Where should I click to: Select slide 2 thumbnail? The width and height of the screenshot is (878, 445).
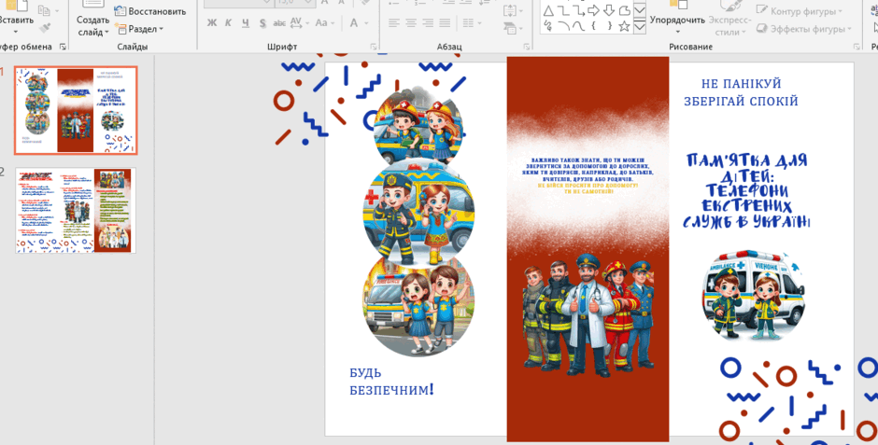coord(76,210)
